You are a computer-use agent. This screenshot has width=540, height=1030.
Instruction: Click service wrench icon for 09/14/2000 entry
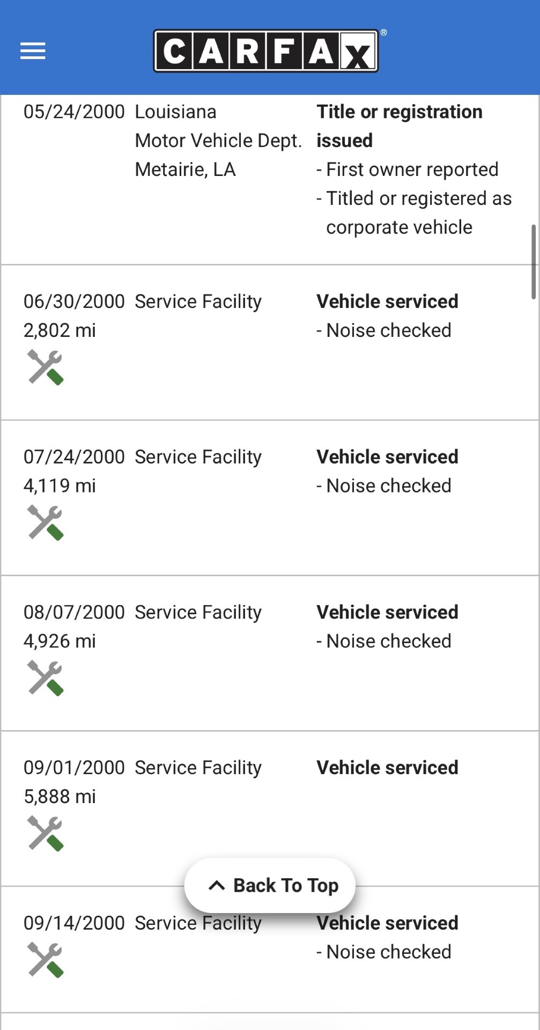(x=46, y=960)
